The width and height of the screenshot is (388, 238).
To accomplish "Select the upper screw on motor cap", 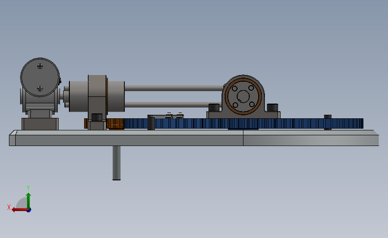I will tap(40, 66).
